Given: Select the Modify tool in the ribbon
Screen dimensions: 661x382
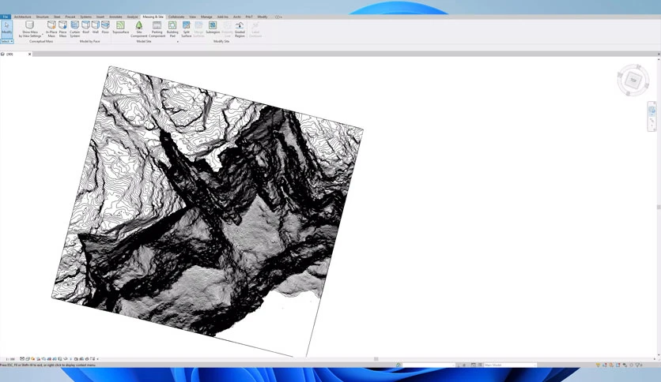Looking at the screenshot, I should pyautogui.click(x=7, y=28).
